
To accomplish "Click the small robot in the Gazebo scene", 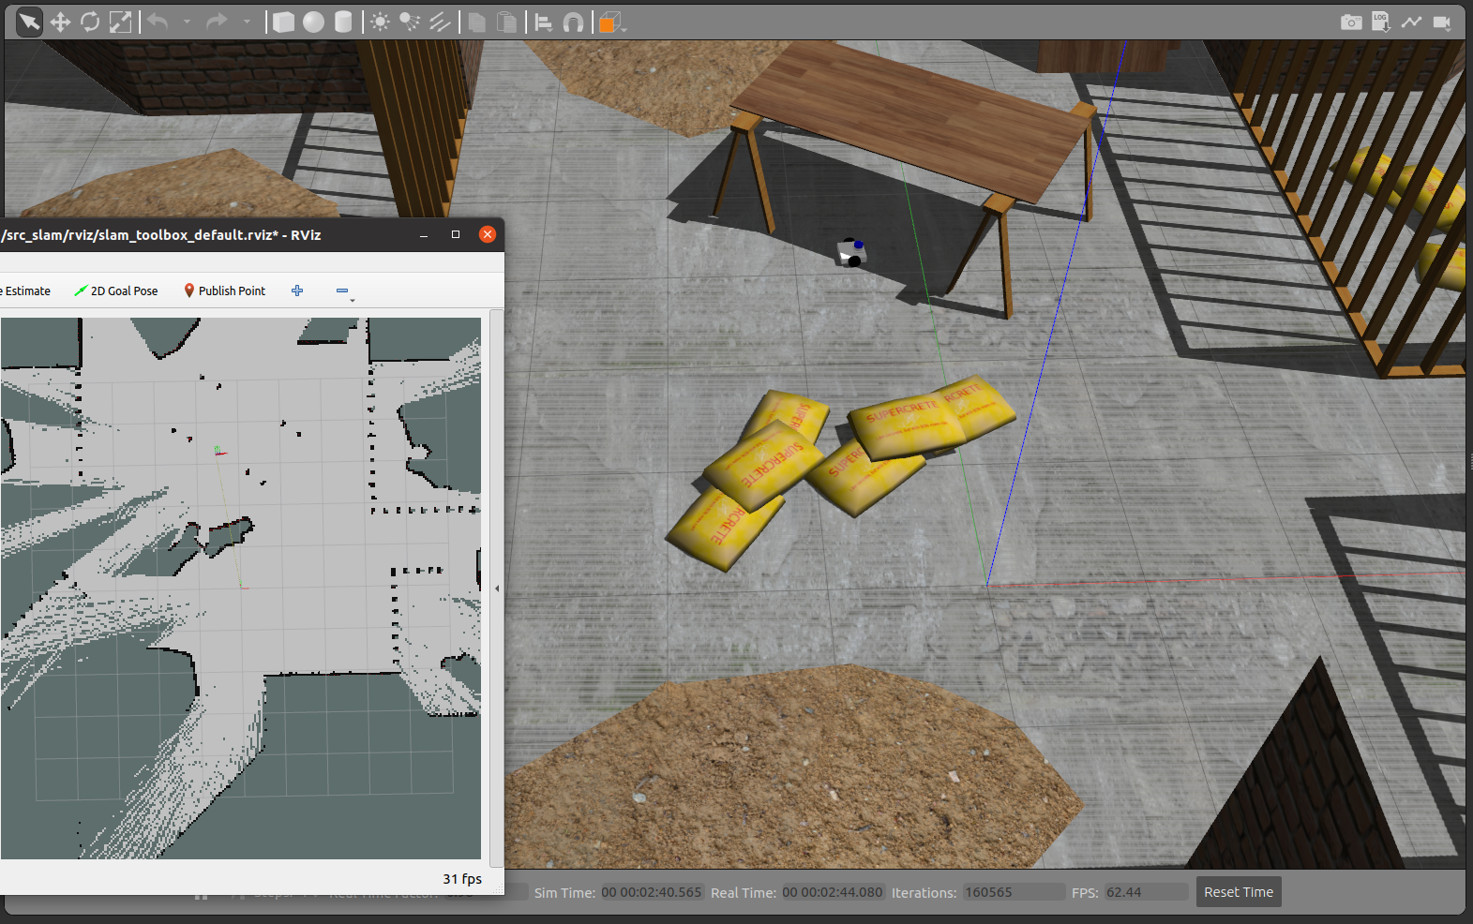I will (851, 253).
